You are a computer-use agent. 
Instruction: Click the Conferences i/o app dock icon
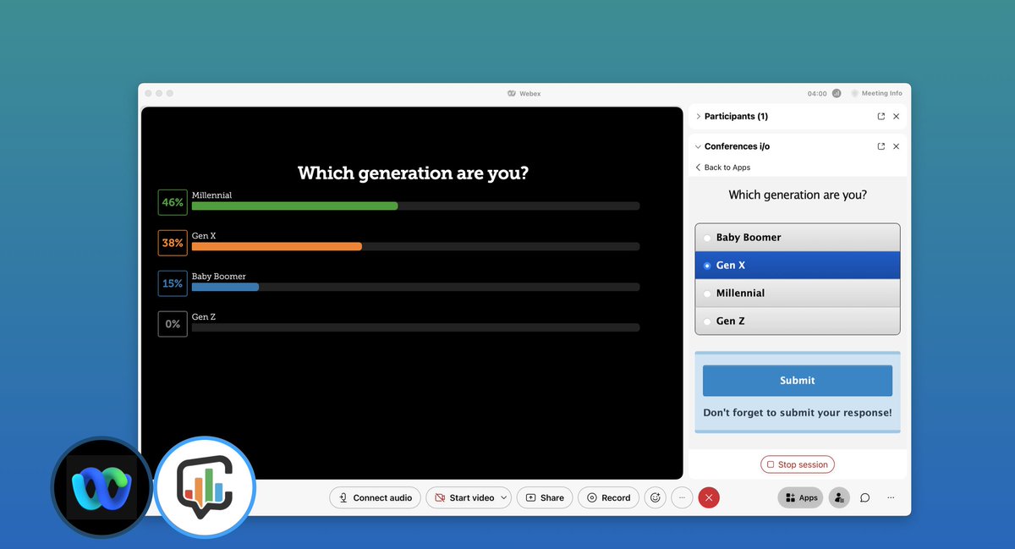pyautogui.click(x=204, y=487)
